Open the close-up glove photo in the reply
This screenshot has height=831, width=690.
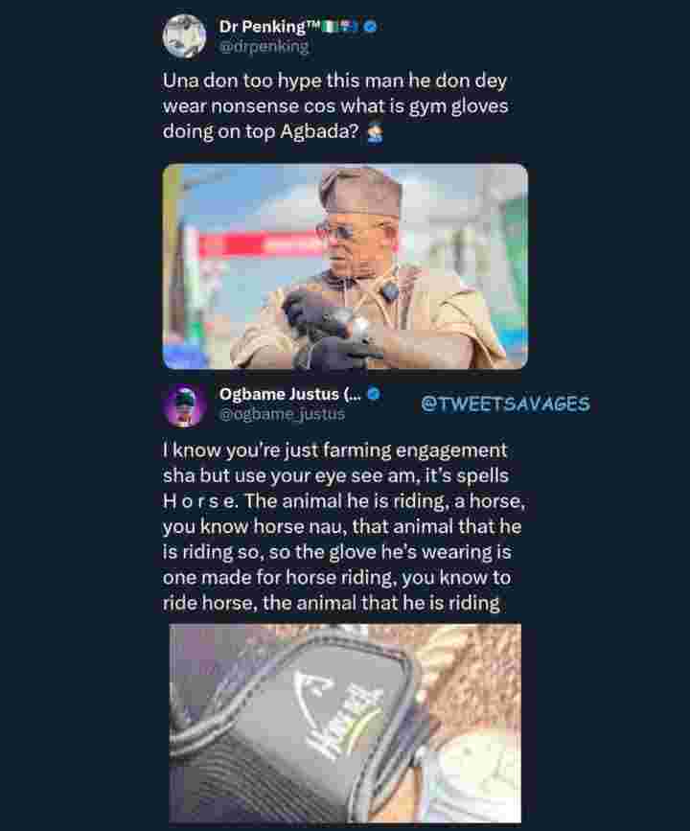click(x=345, y=724)
